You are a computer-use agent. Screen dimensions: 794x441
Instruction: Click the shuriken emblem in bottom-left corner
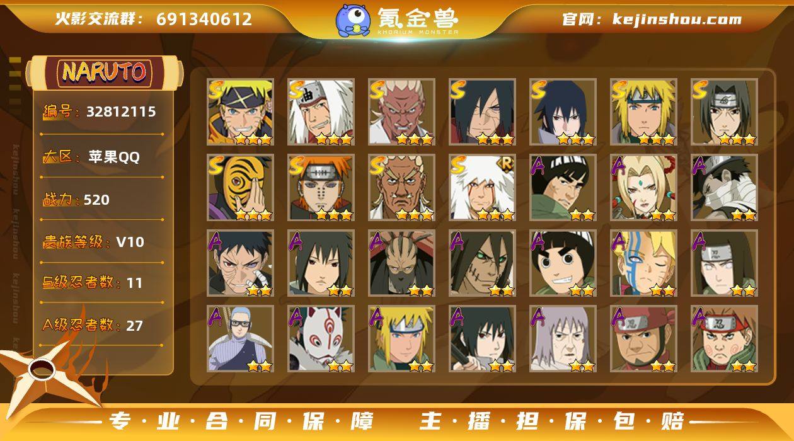[x=44, y=372]
